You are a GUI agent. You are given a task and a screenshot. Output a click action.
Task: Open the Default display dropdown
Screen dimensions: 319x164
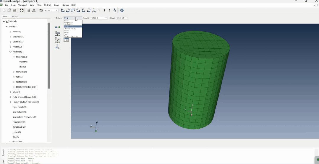[51, 10]
